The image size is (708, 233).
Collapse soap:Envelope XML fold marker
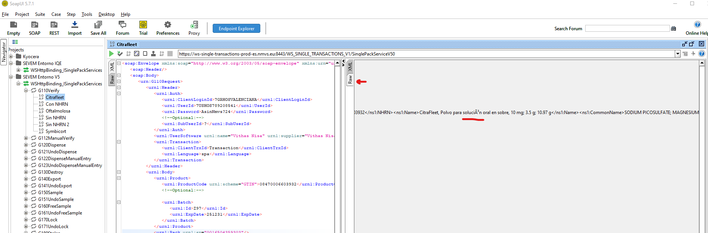click(x=119, y=63)
